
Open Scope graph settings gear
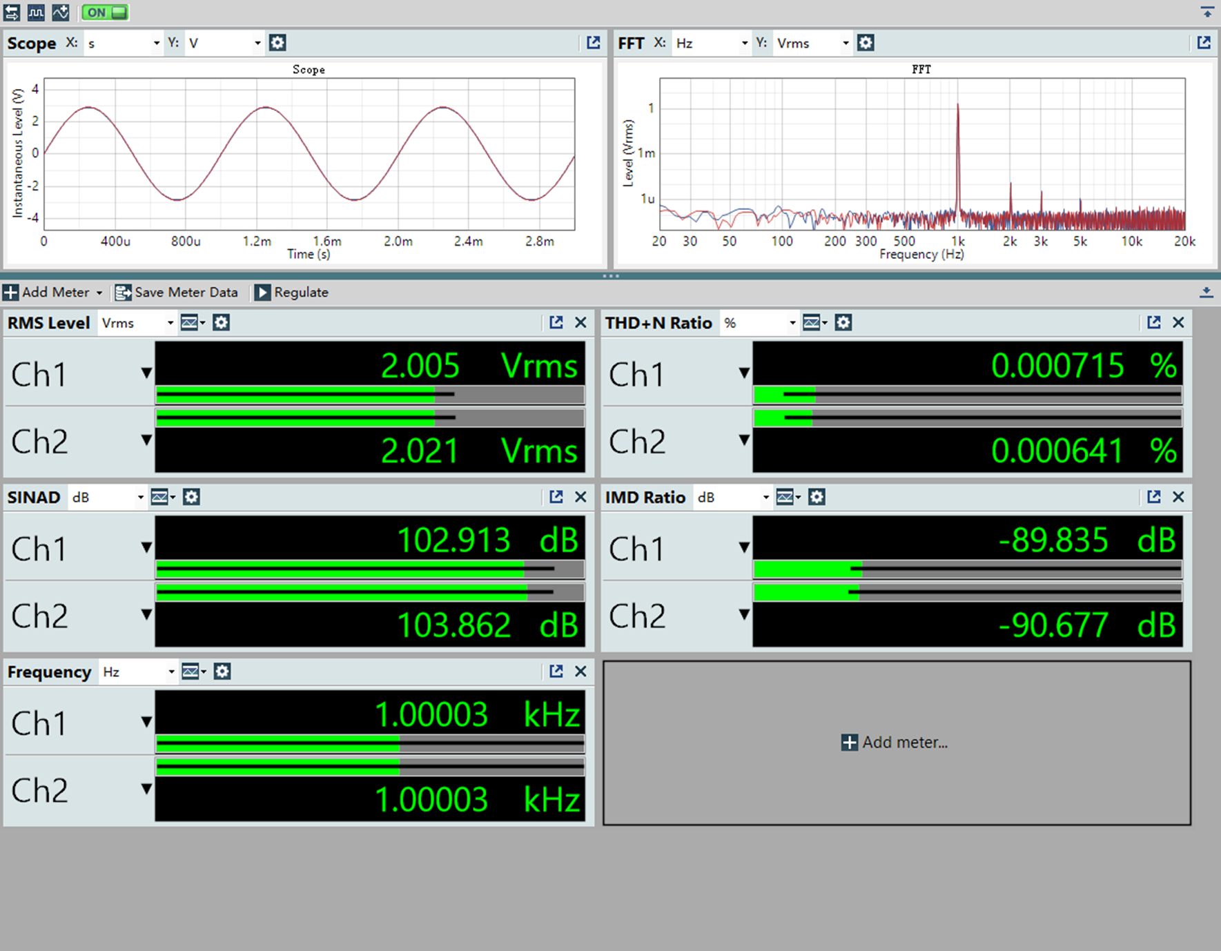277,43
